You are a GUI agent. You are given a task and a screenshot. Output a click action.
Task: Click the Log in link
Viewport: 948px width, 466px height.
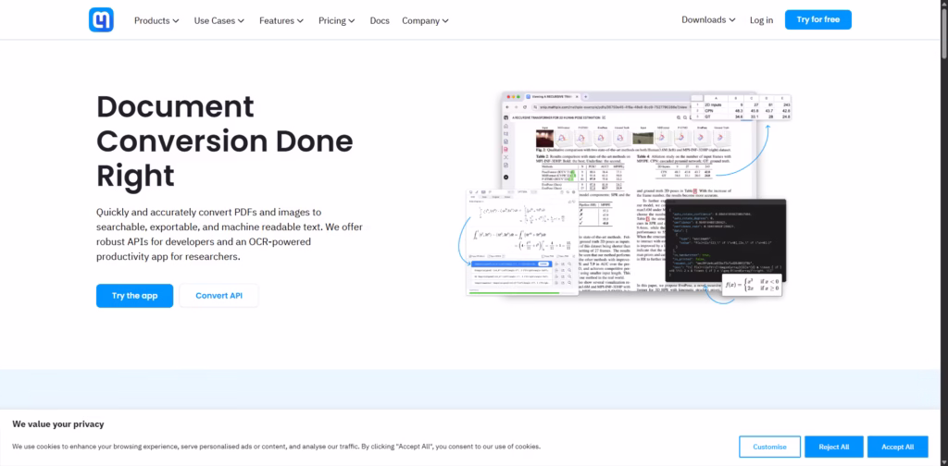point(761,20)
